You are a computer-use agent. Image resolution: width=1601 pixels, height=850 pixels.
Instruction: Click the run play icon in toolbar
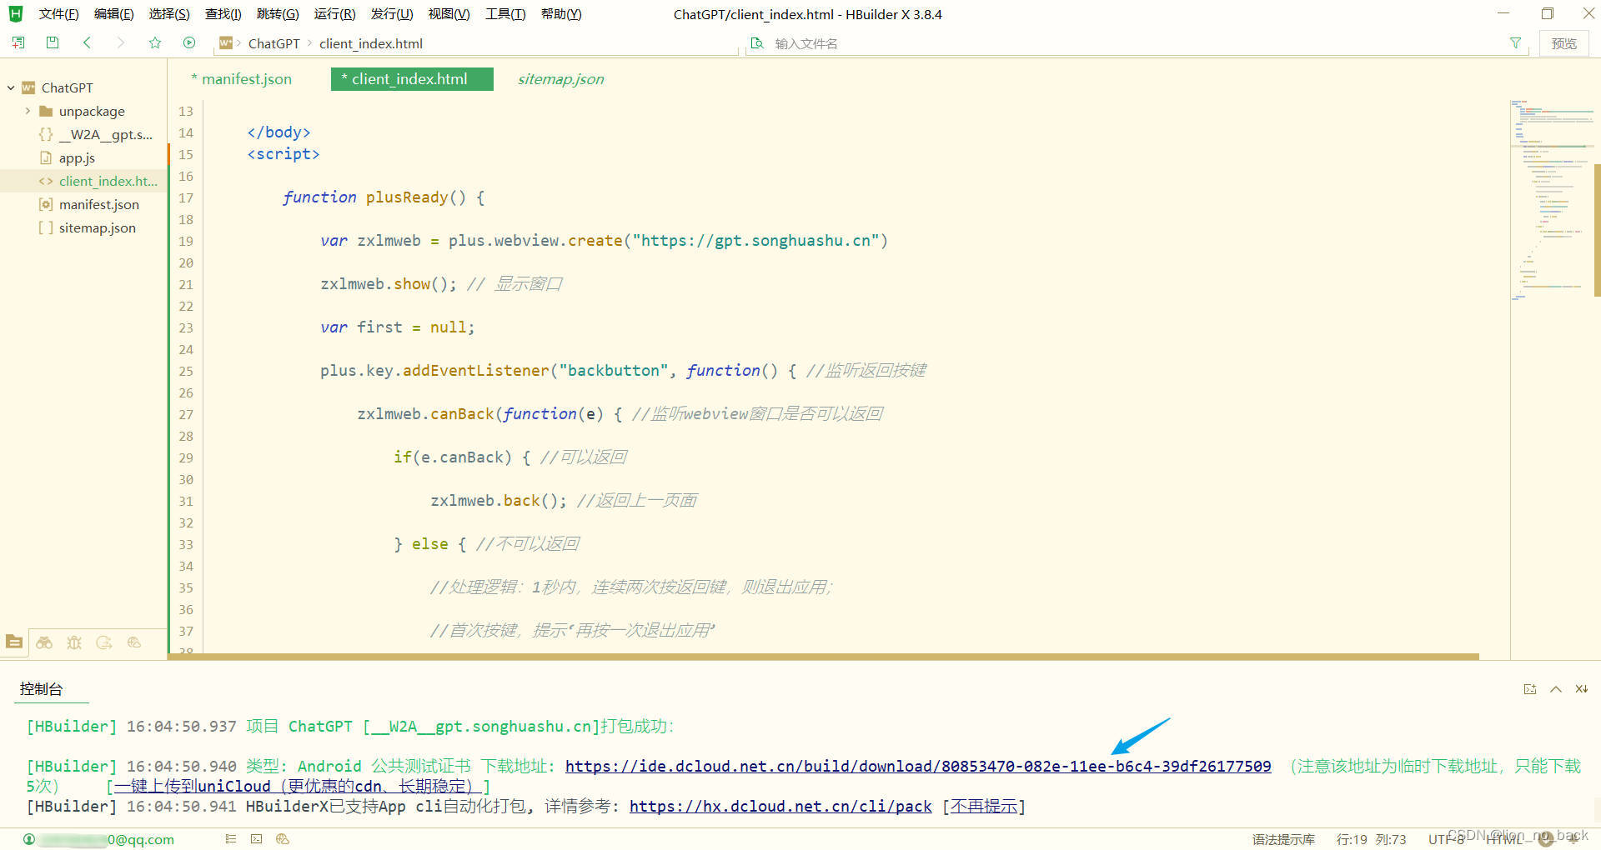pos(189,42)
